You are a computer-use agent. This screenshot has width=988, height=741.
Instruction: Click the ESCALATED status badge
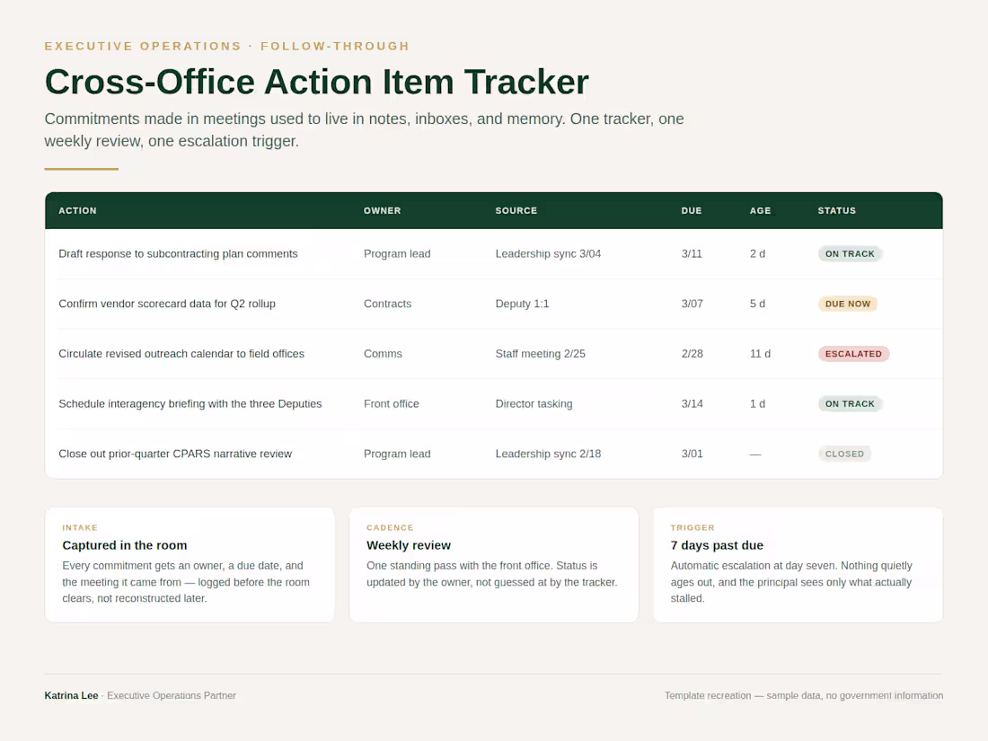[x=853, y=354]
